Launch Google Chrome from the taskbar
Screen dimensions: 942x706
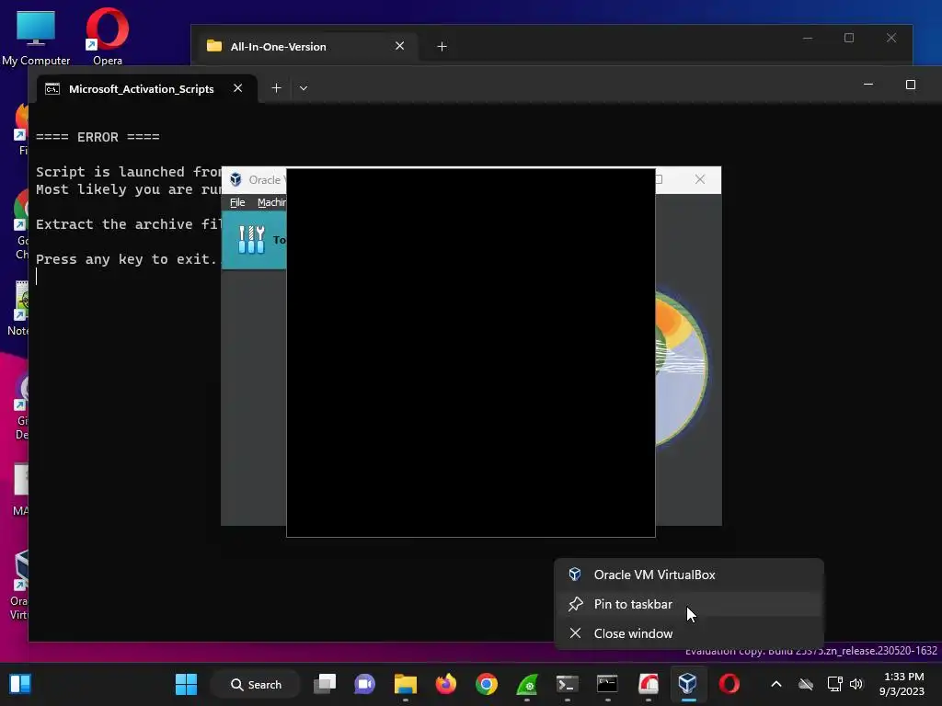487,684
